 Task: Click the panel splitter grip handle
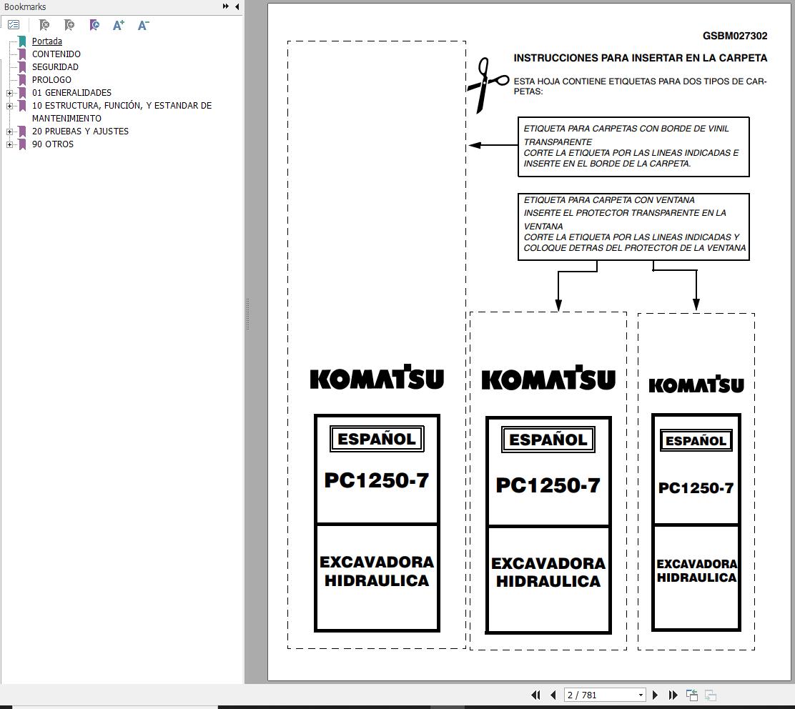tap(247, 314)
